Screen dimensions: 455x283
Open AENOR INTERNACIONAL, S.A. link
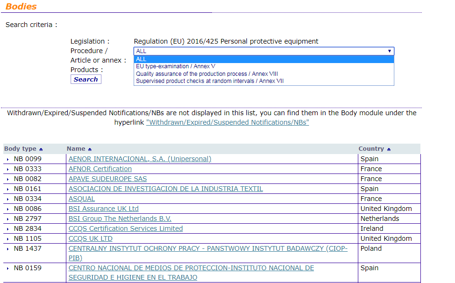point(140,159)
